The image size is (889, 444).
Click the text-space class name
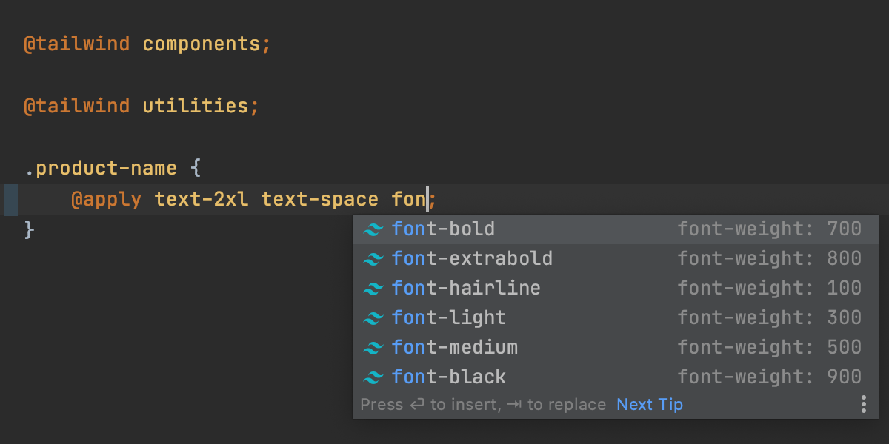click(320, 199)
